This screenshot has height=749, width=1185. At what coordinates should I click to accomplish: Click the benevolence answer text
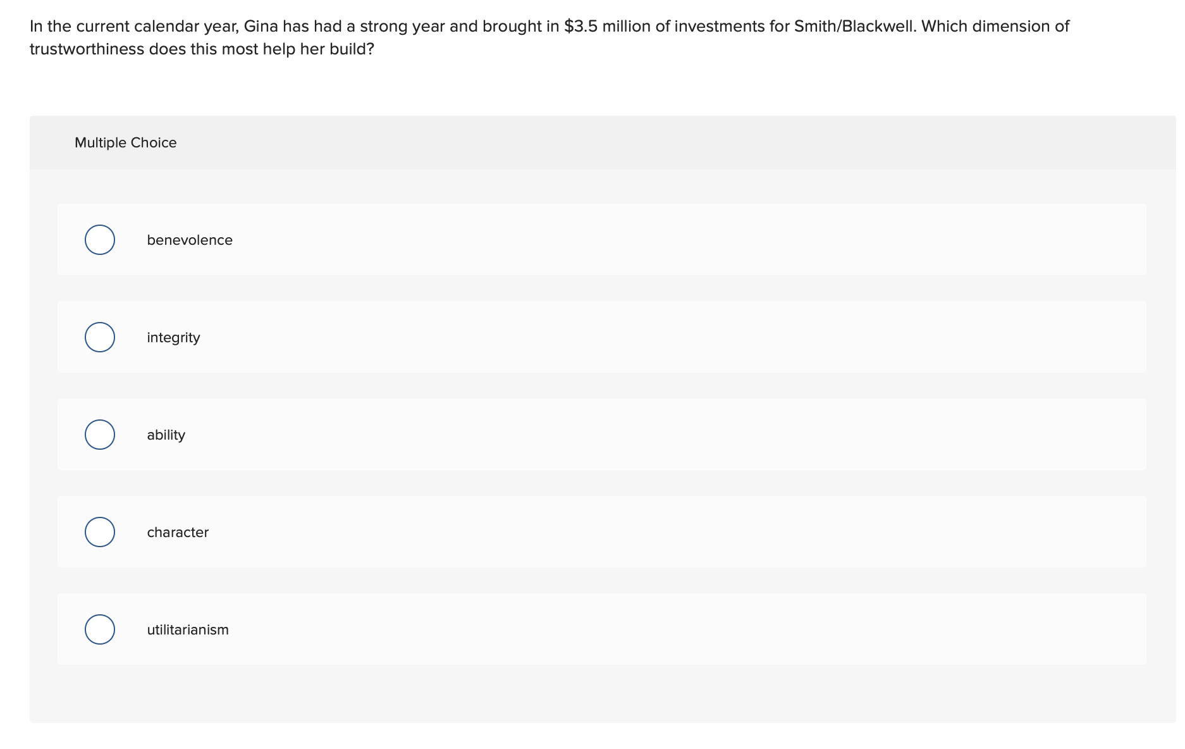(190, 240)
